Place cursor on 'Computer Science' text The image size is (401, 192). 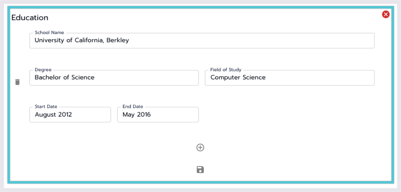tap(238, 78)
